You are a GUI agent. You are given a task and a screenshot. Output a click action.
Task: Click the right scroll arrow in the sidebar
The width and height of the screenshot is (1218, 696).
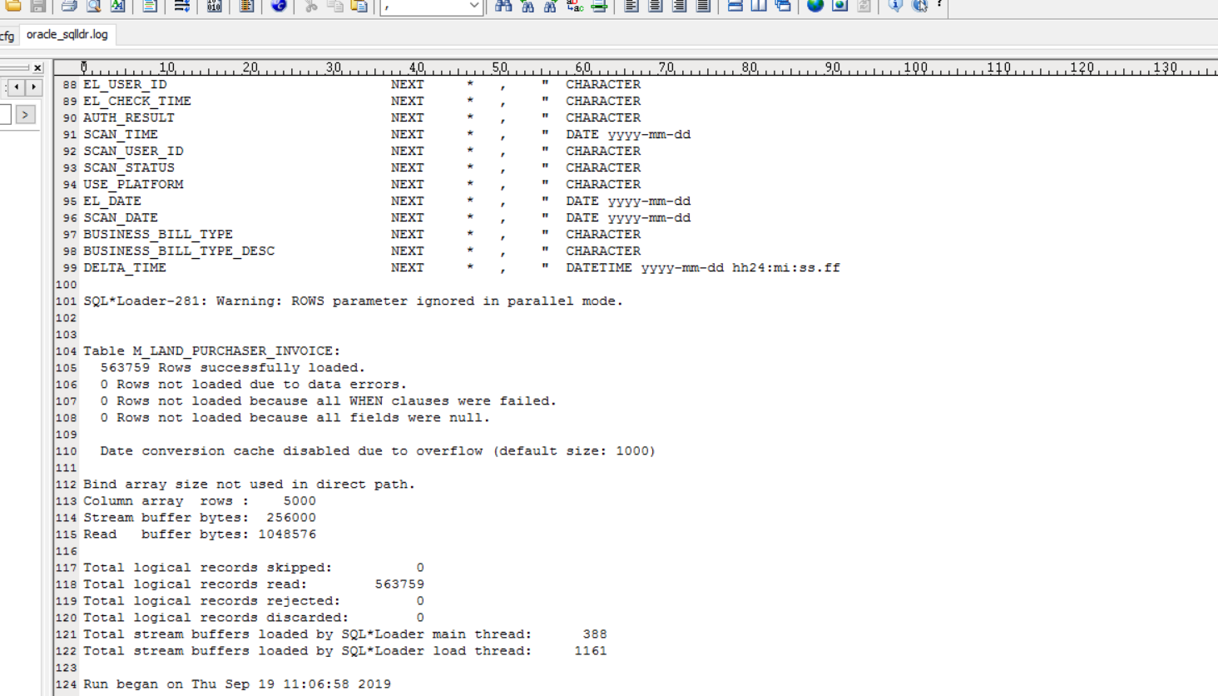coord(33,87)
